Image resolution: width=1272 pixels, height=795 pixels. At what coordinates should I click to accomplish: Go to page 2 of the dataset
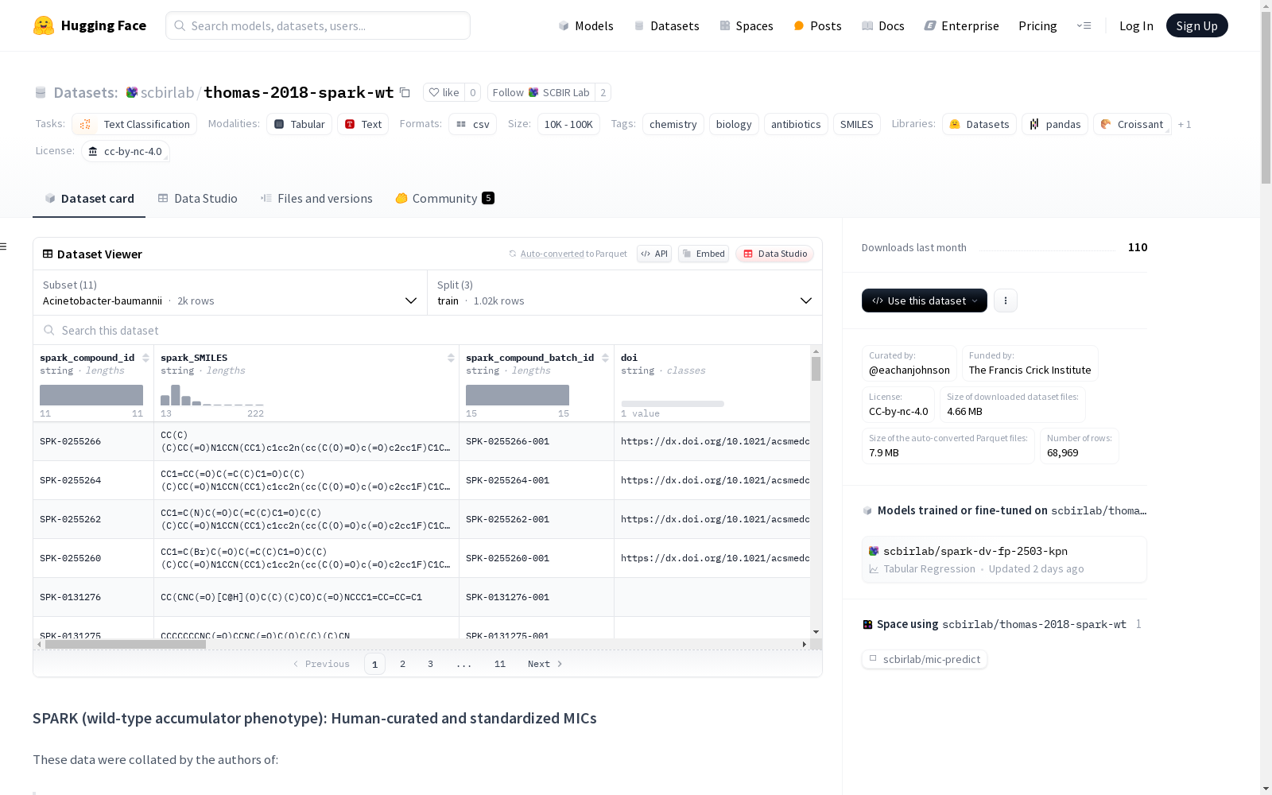click(x=403, y=664)
